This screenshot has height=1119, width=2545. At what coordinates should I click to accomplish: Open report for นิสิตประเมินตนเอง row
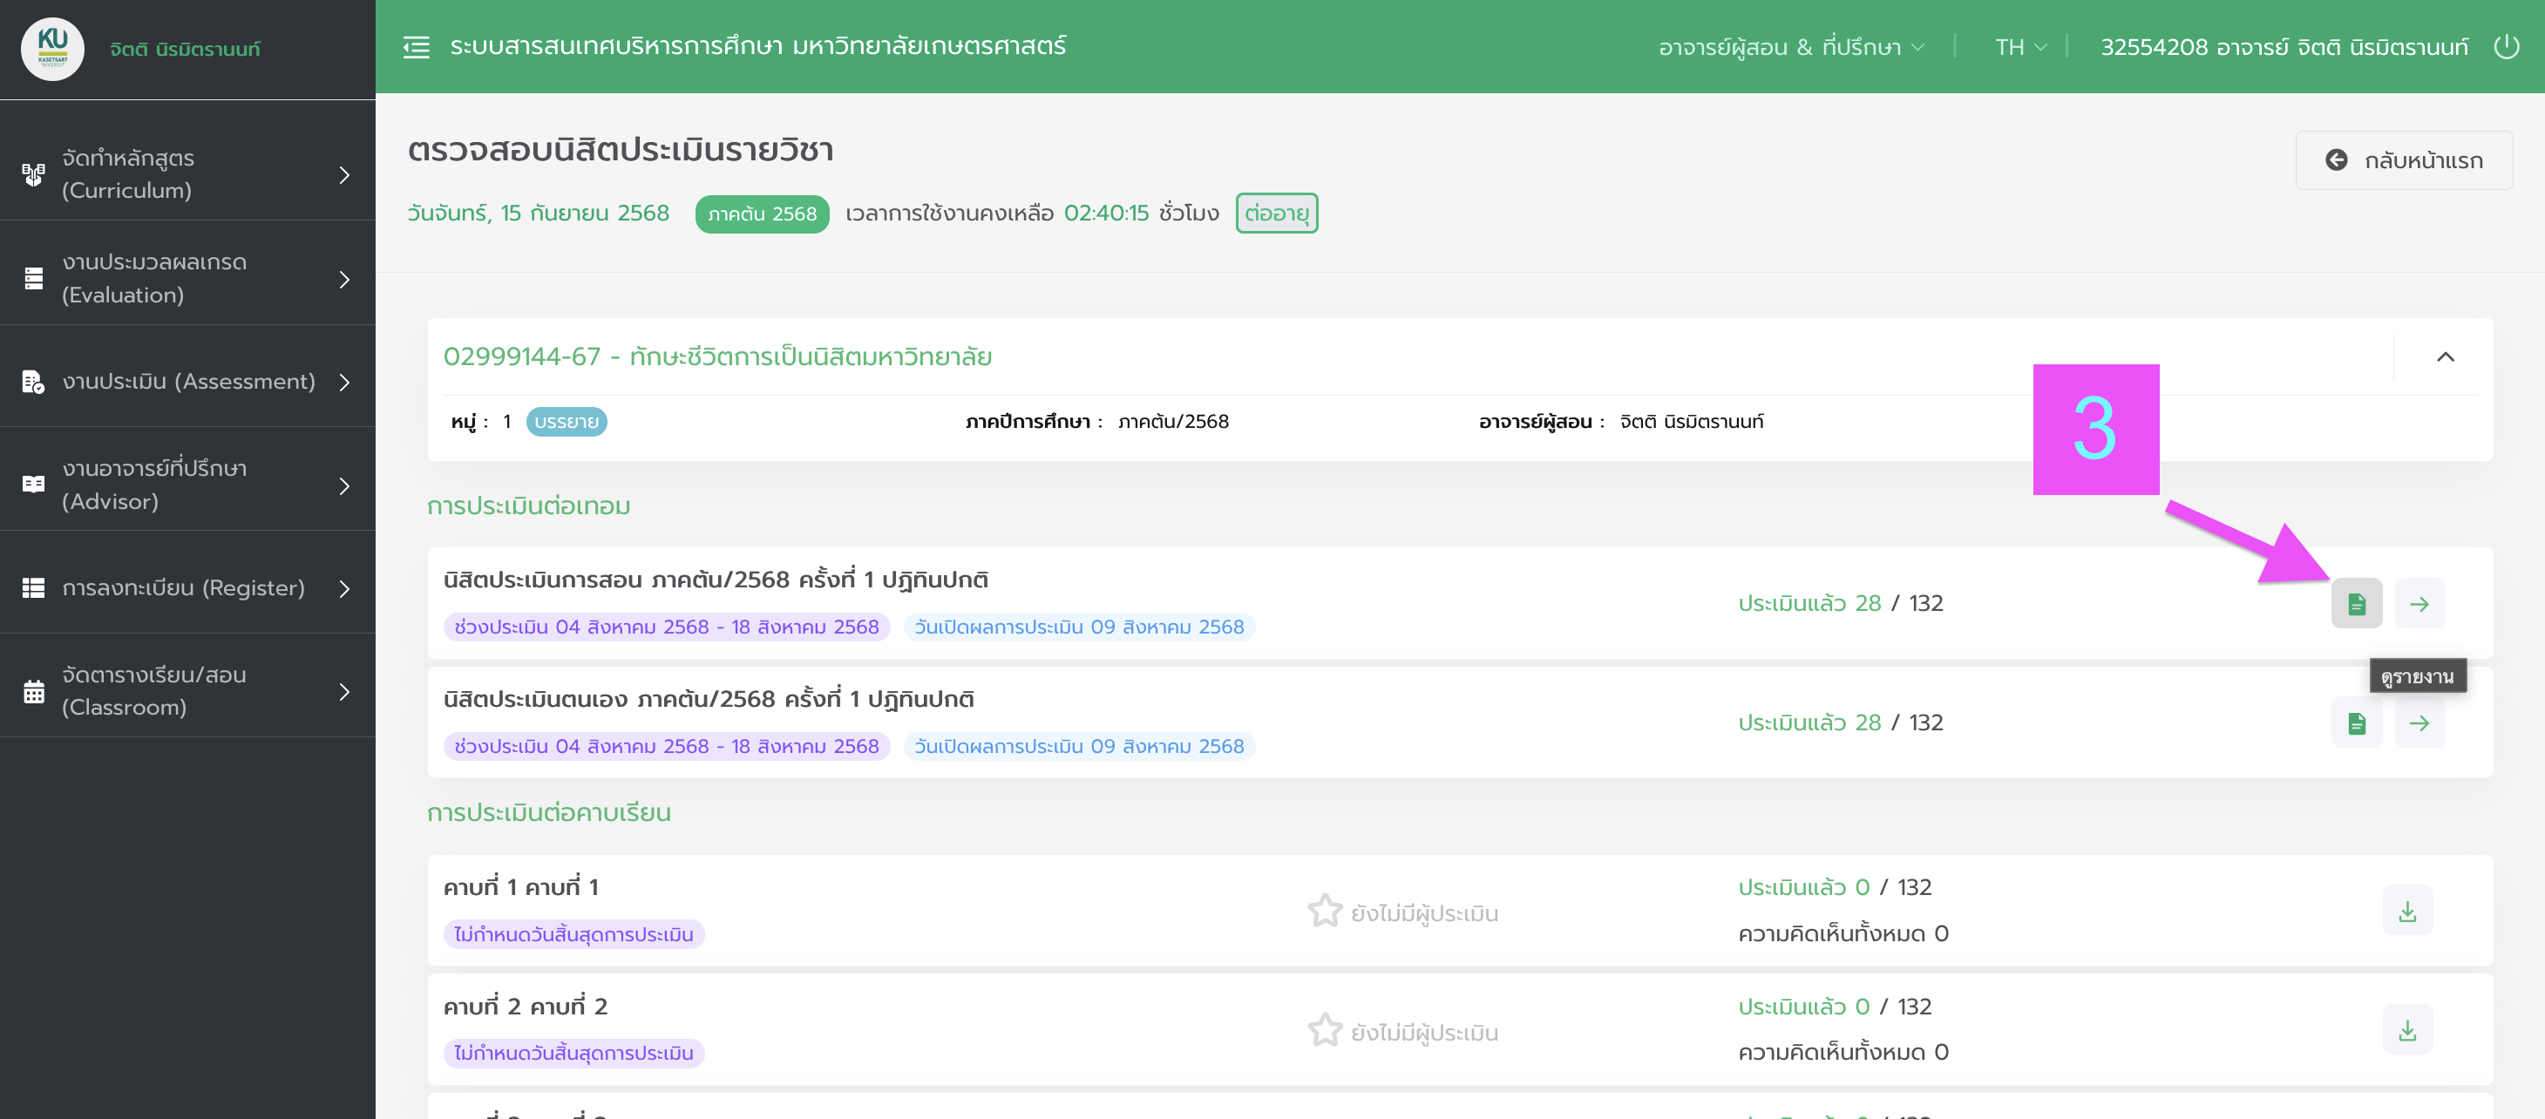tap(2356, 723)
